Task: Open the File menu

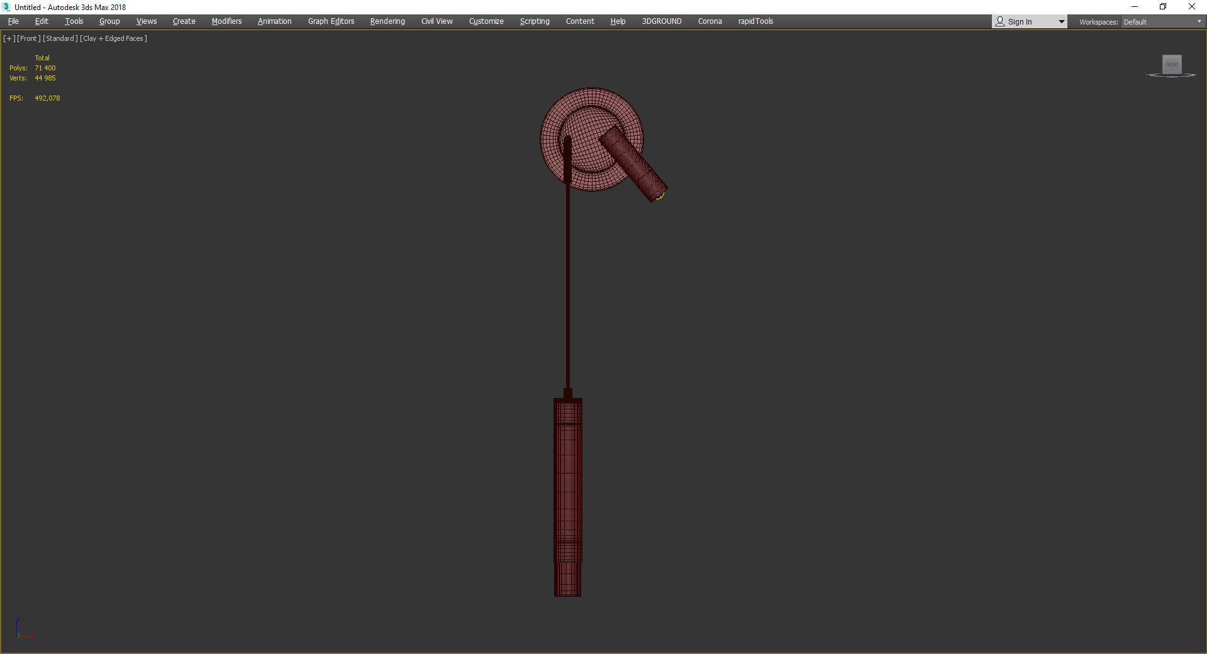Action: (13, 21)
